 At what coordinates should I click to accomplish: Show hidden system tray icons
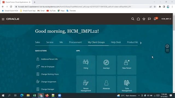(x=139, y=96)
